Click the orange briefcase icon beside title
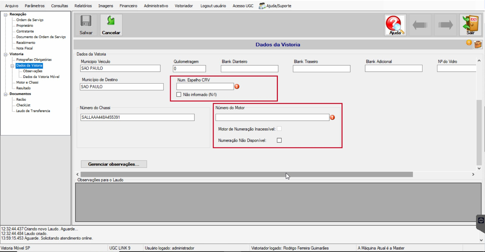485x252 pixels. point(478,44)
